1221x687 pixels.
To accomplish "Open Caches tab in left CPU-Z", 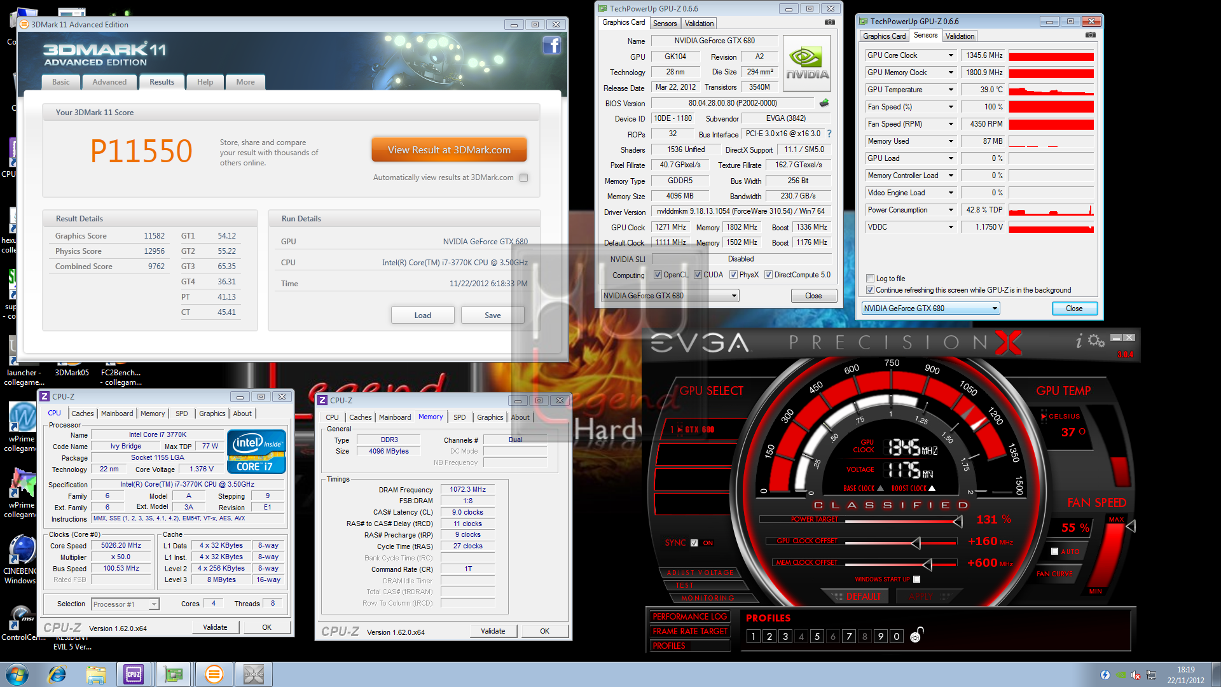I will [x=82, y=413].
